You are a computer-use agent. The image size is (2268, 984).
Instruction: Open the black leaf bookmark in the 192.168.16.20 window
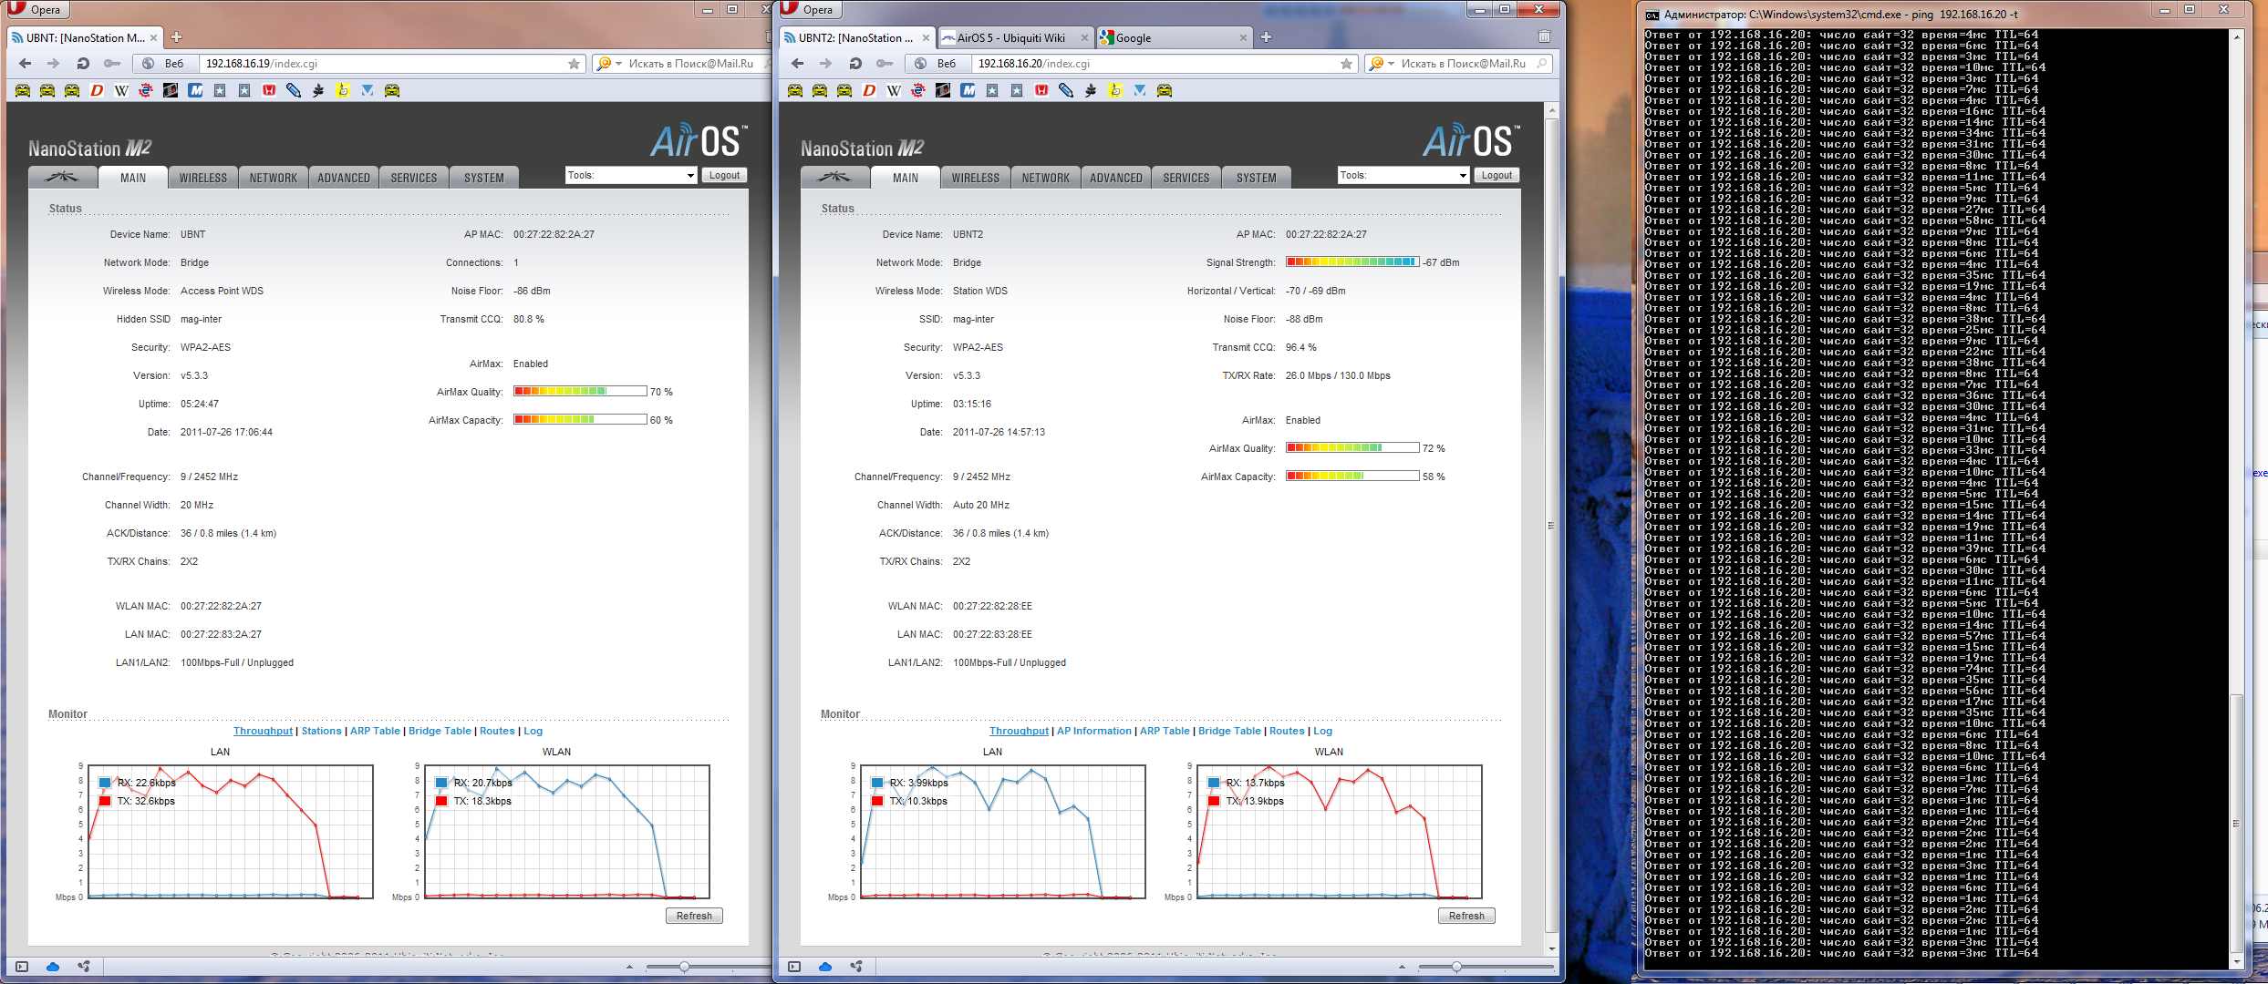1091,90
